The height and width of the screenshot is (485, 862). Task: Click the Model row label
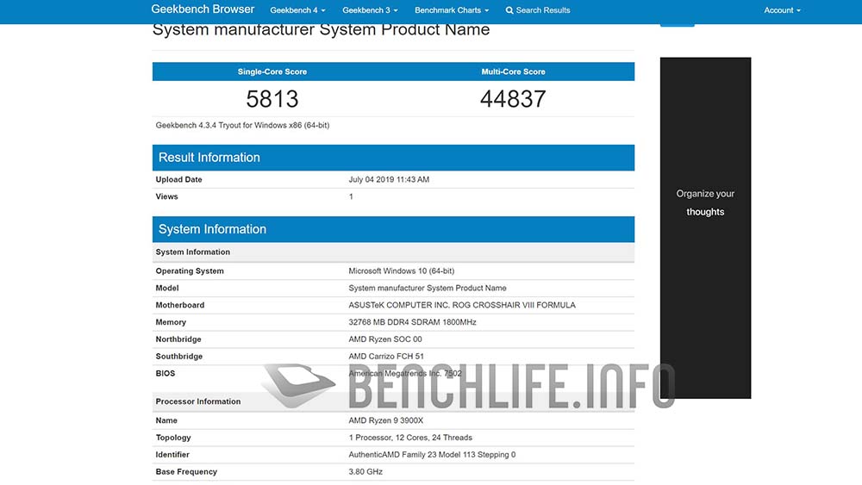coord(167,289)
